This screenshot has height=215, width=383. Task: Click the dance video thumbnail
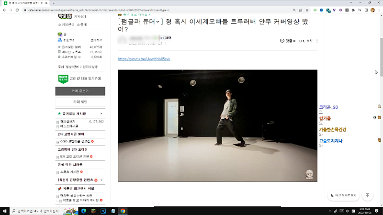coord(217,125)
